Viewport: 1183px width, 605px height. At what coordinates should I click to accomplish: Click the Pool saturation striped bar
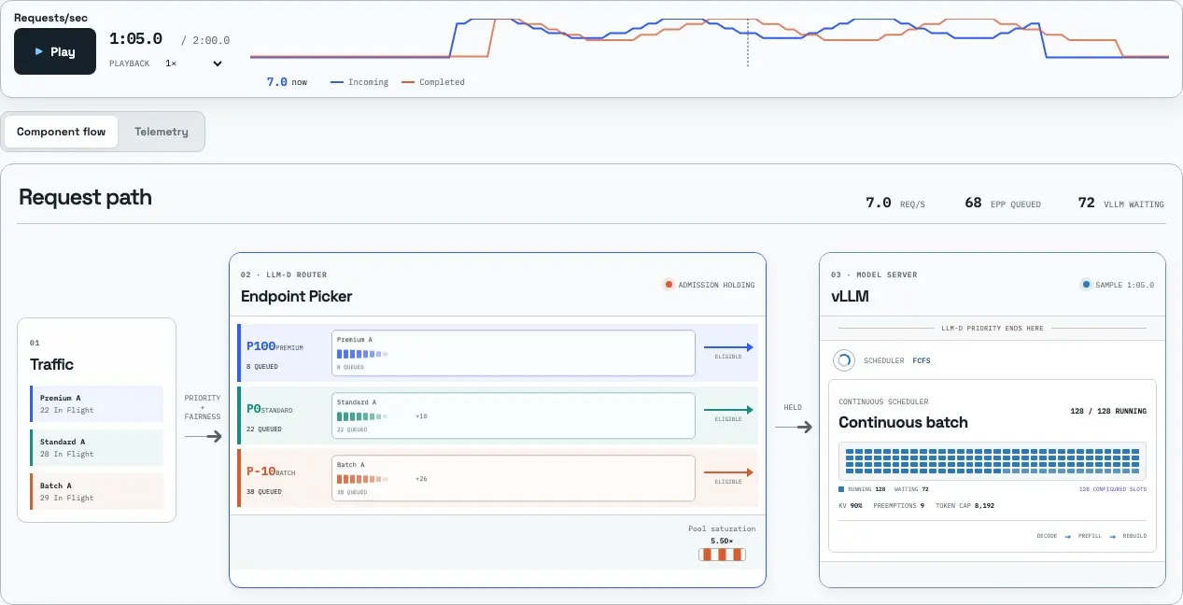(x=722, y=555)
